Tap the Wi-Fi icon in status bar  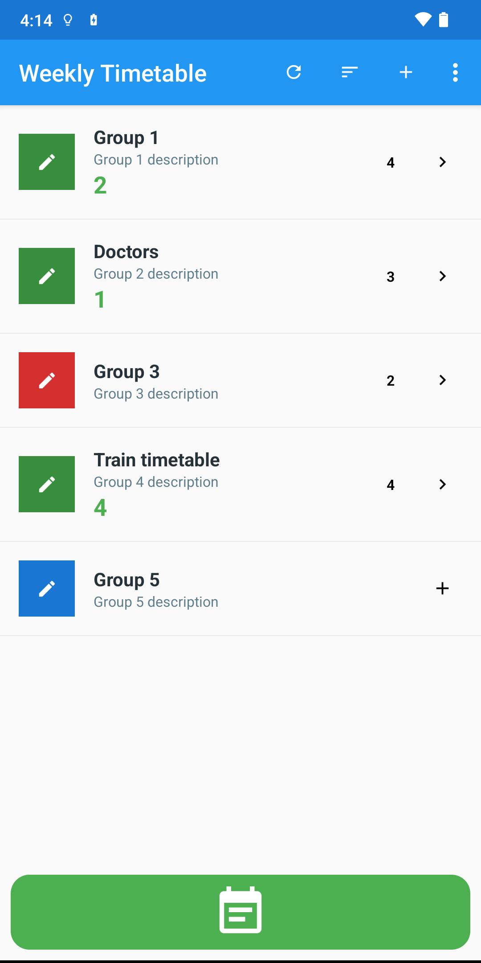[422, 20]
